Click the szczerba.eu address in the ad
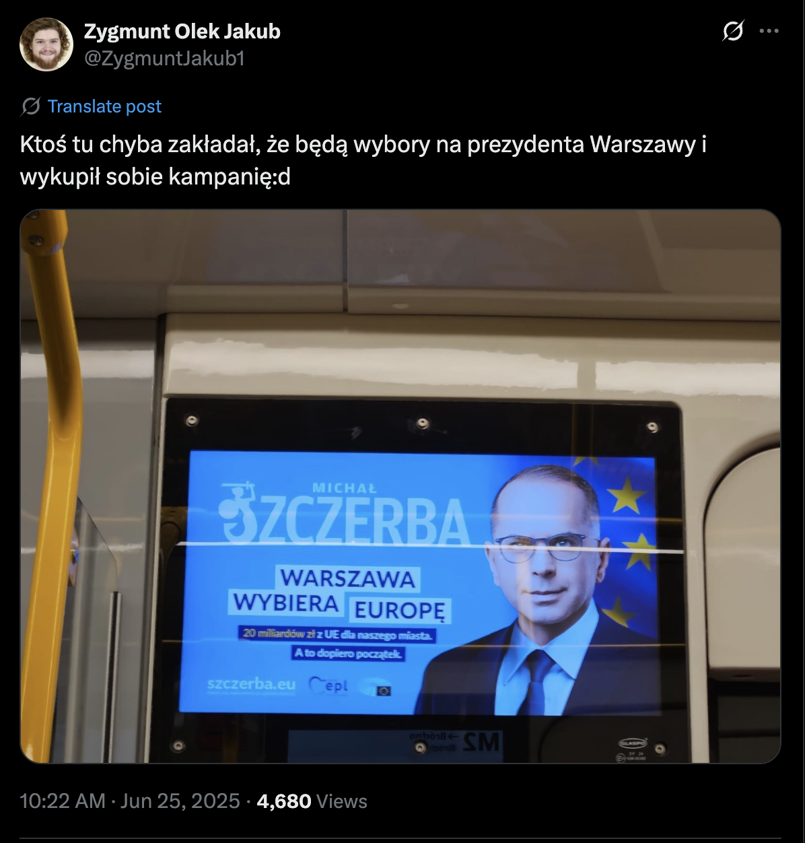This screenshot has width=805, height=843. 251,684
